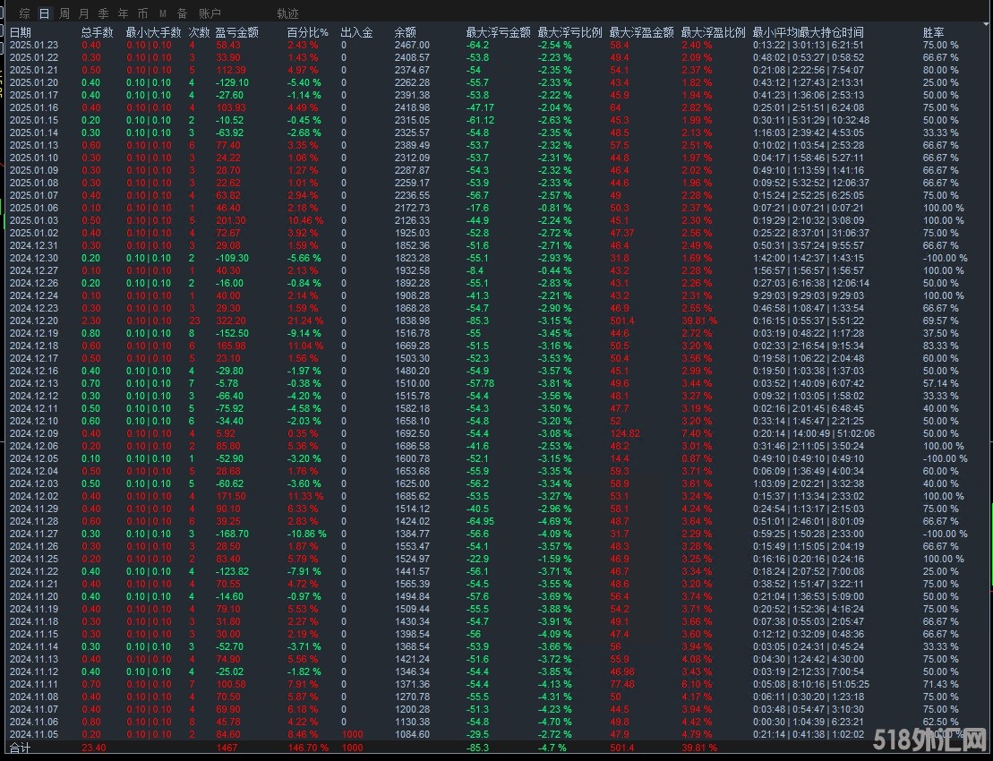Click total profit 1467 in totals row

pyautogui.click(x=226, y=748)
